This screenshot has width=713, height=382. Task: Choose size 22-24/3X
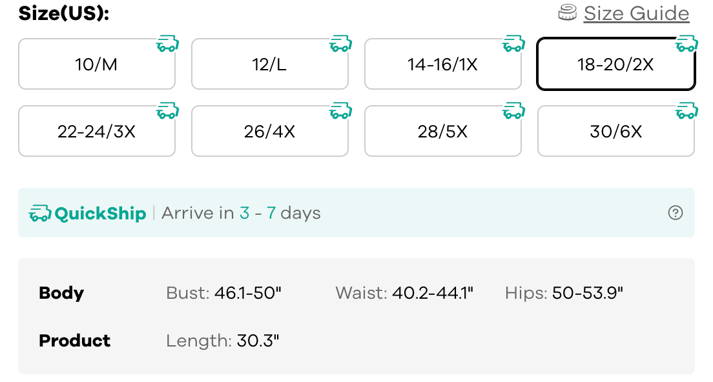96,132
